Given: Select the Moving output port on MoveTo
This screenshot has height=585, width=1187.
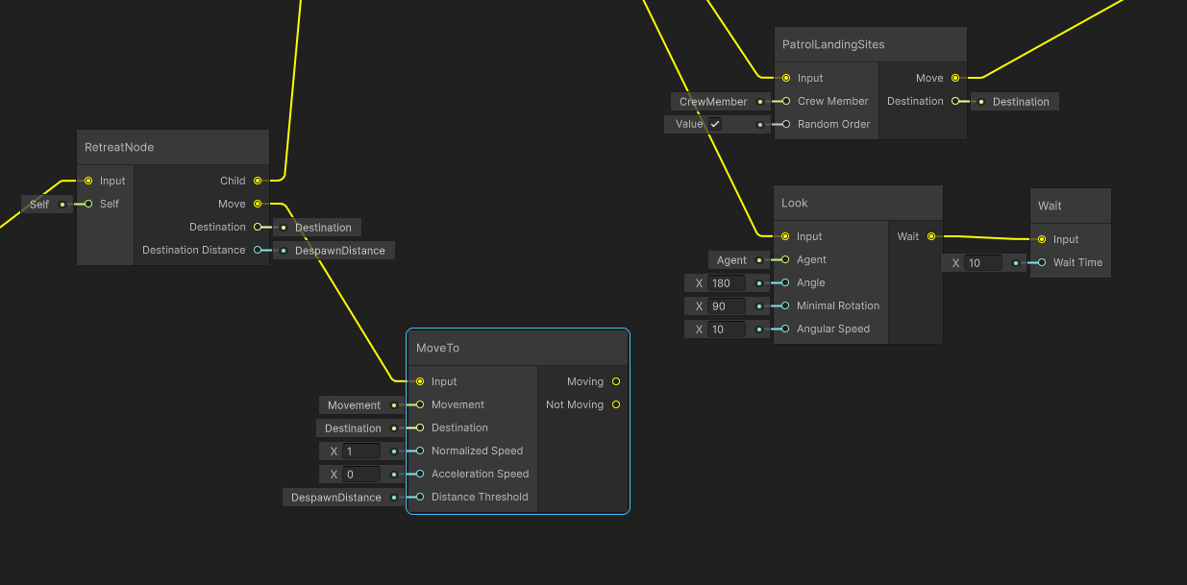Looking at the screenshot, I should tap(615, 381).
